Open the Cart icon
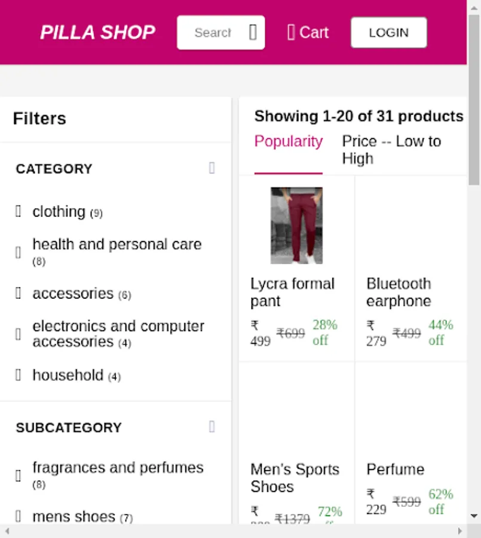 coord(291,32)
